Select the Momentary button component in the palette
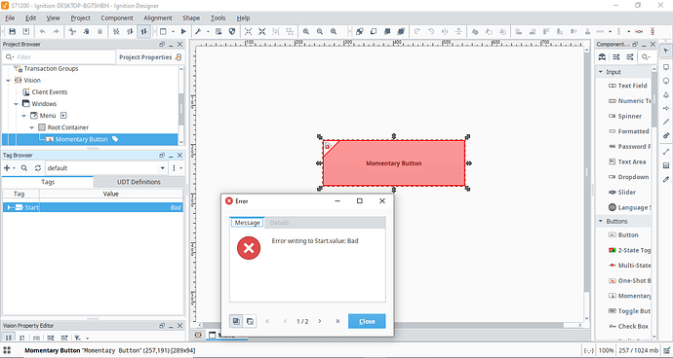Viewport: 673px width, 358px height. [x=629, y=296]
